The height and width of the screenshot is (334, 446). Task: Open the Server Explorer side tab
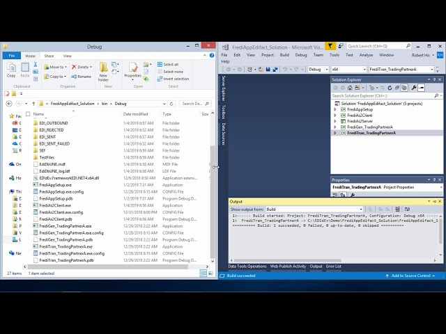(224, 88)
